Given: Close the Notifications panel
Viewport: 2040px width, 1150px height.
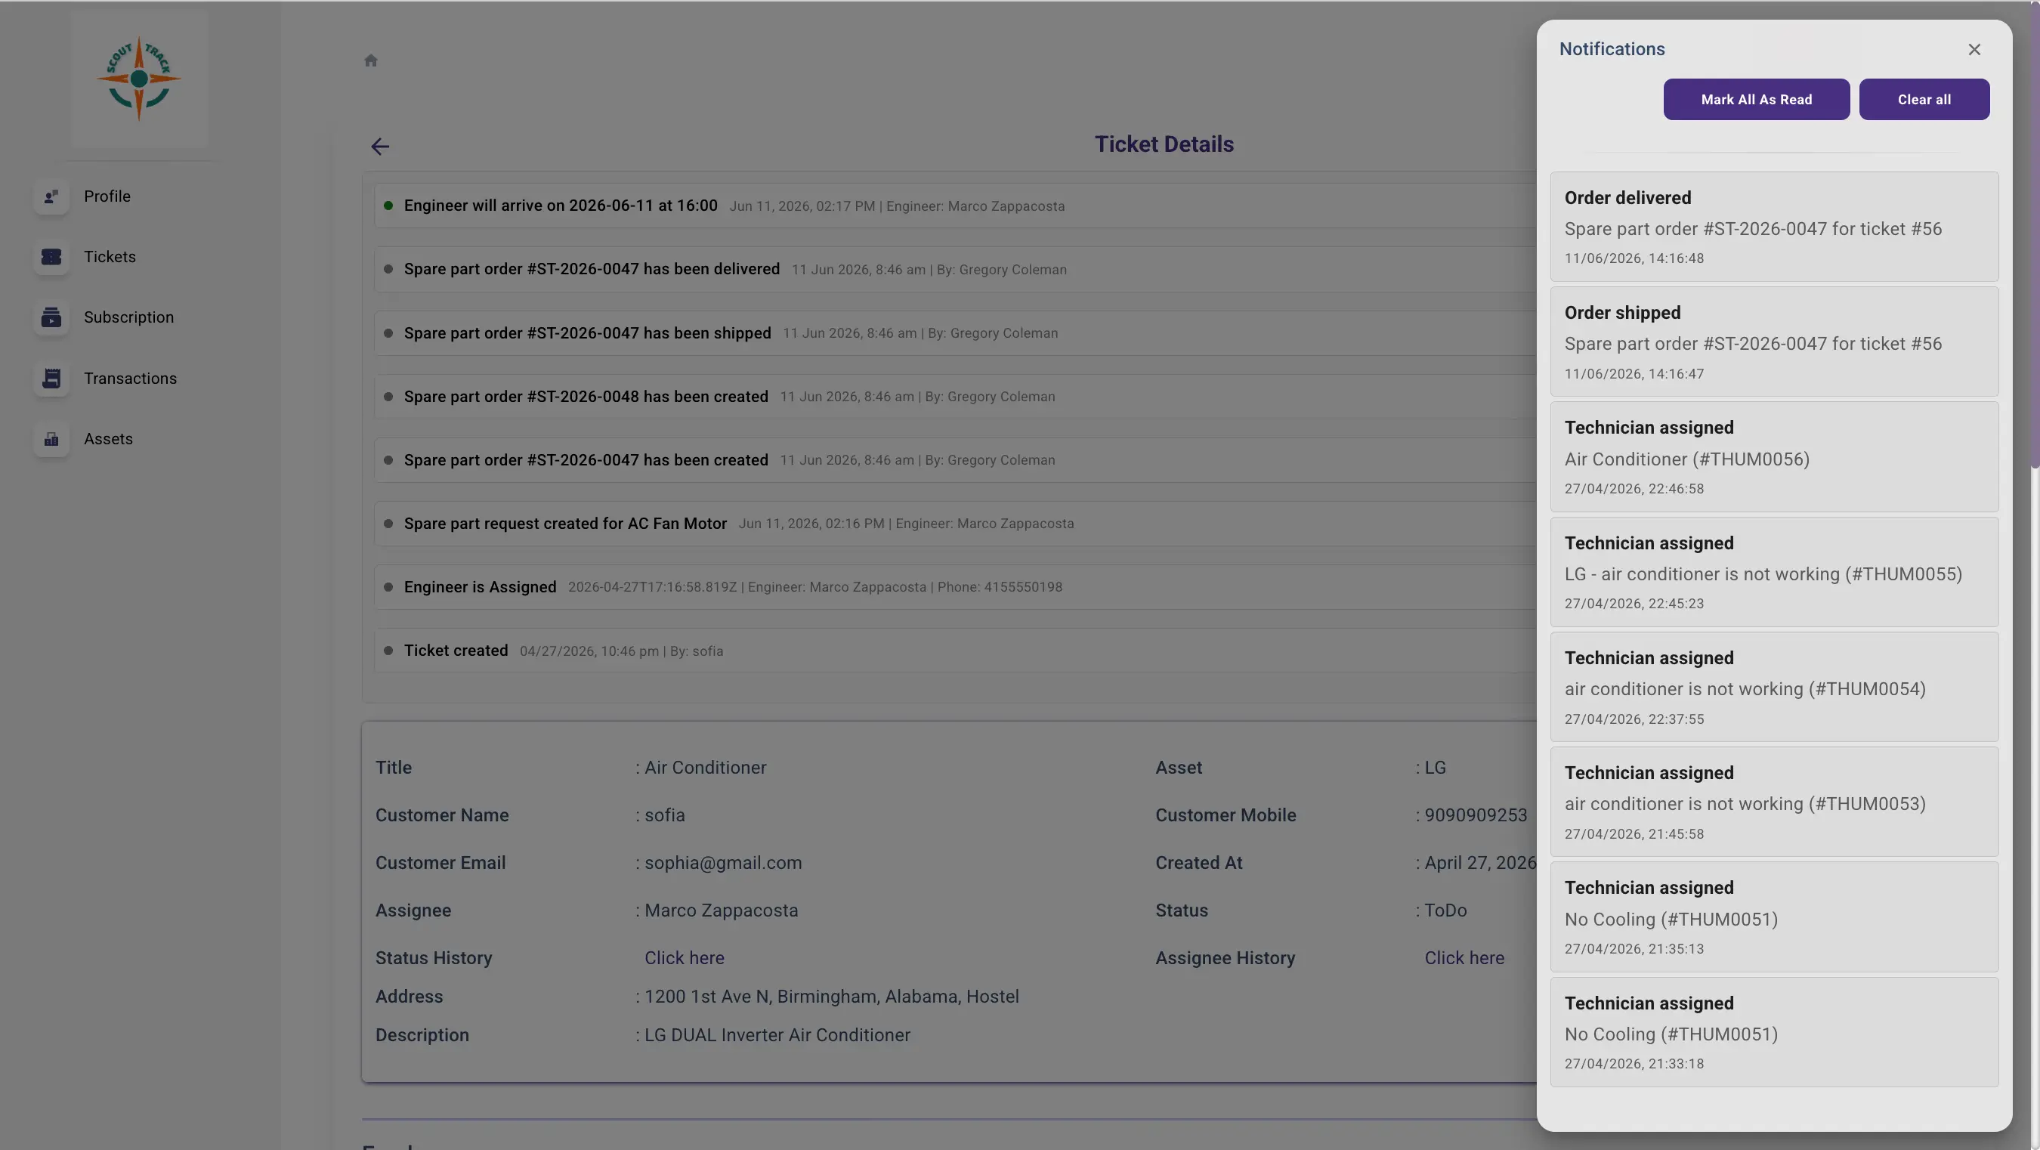Looking at the screenshot, I should tap(1974, 49).
